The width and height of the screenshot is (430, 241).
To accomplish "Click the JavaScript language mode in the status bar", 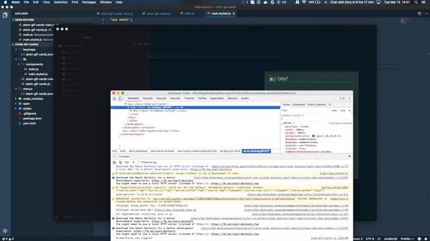I will [390, 239].
